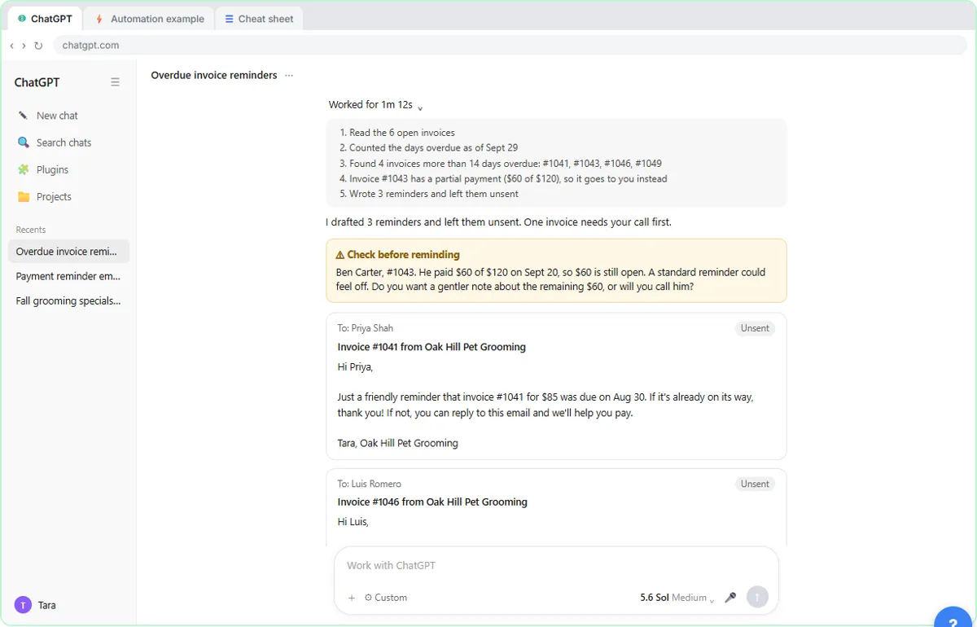Open the Automation example tab

click(x=149, y=19)
